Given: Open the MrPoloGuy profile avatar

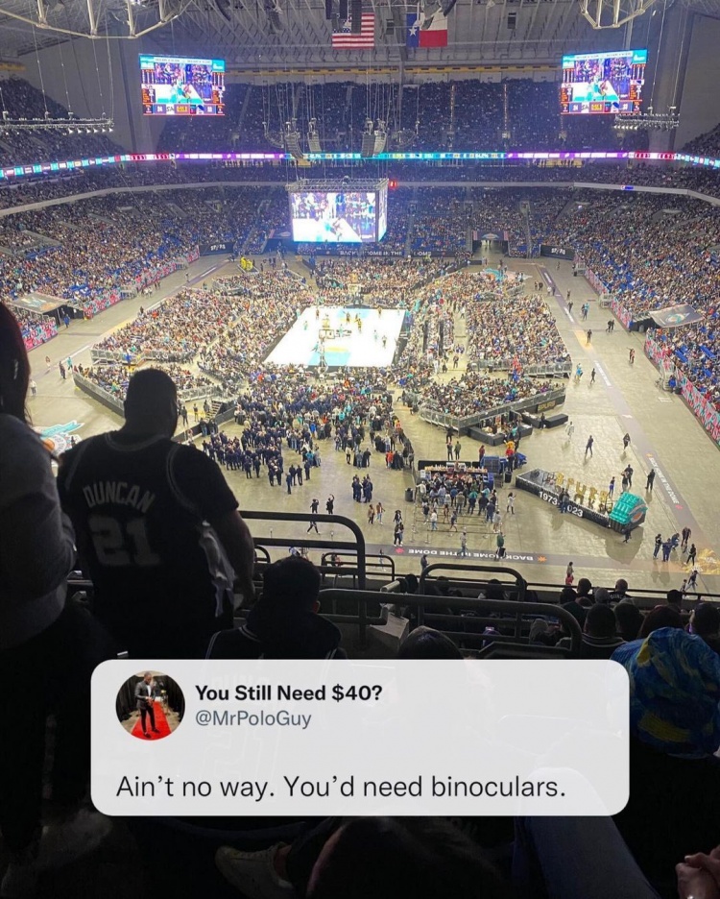Looking at the screenshot, I should [150, 706].
